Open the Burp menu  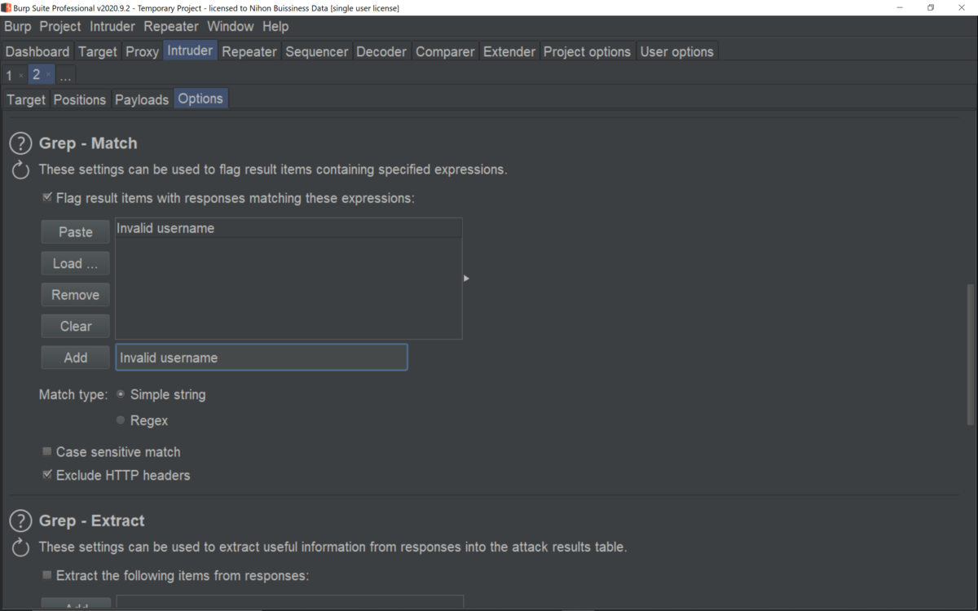[x=18, y=26]
